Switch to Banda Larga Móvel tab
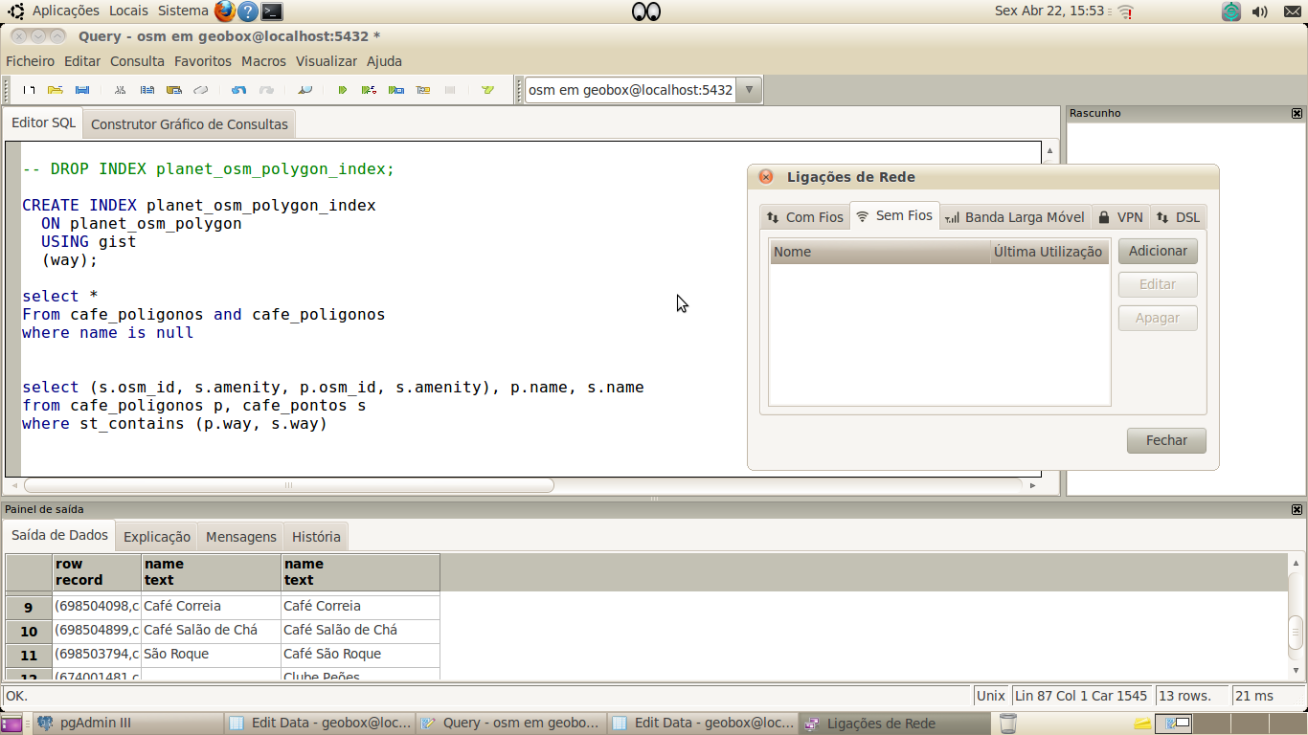Image resolution: width=1308 pixels, height=735 pixels. (1014, 217)
